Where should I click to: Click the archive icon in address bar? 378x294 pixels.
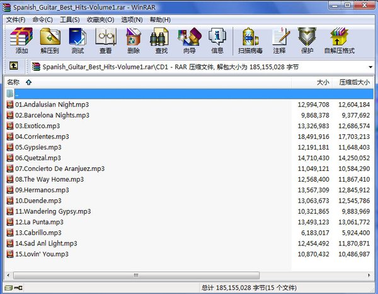point(36,67)
